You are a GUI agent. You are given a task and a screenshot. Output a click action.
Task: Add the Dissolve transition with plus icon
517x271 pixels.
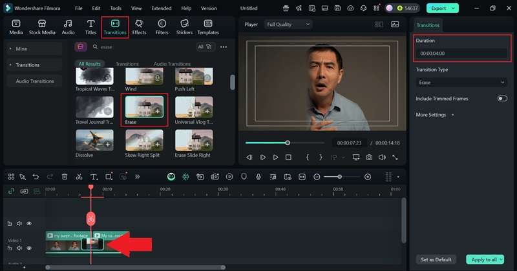(x=107, y=144)
